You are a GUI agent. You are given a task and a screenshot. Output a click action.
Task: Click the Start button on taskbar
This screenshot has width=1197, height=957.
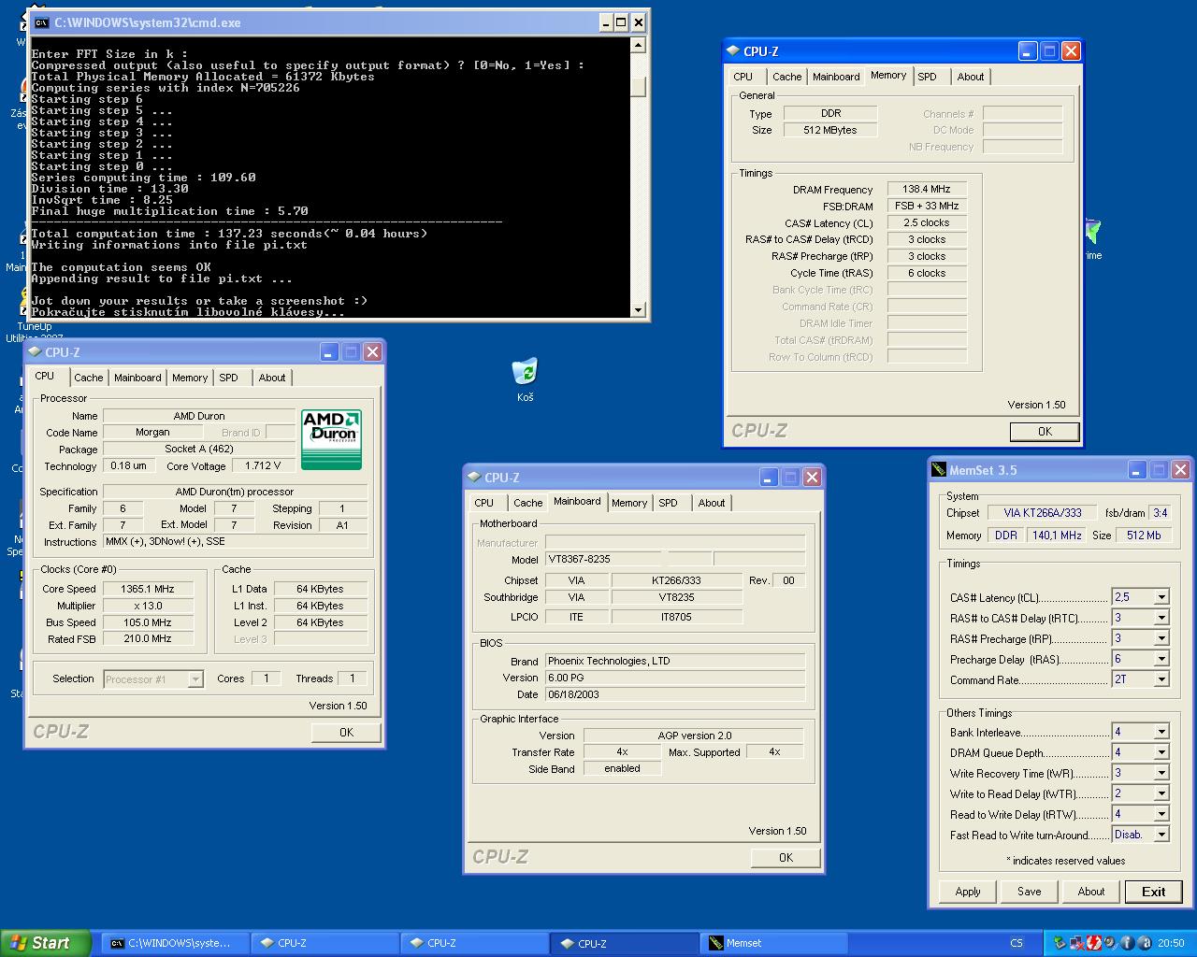coord(46,943)
